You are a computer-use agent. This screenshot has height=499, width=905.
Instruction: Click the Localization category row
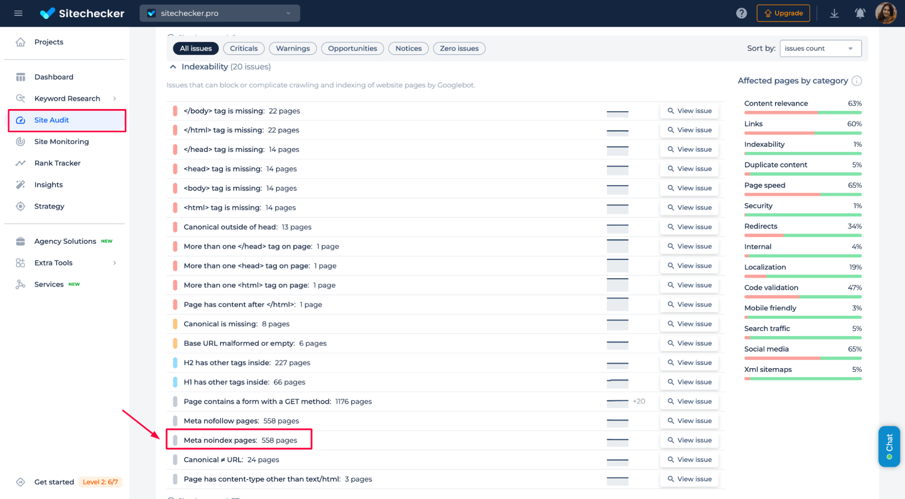(x=803, y=271)
